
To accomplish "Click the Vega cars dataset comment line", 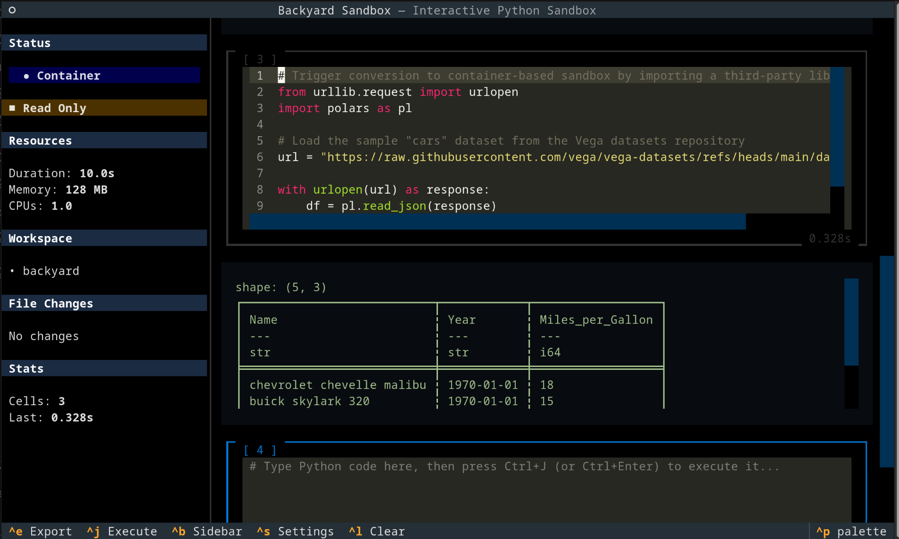I will click(511, 140).
